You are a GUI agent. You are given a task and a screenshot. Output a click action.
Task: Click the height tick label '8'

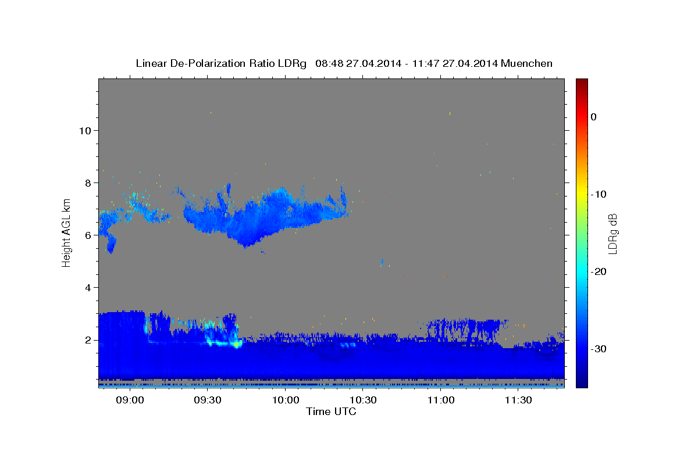pyautogui.click(x=88, y=183)
